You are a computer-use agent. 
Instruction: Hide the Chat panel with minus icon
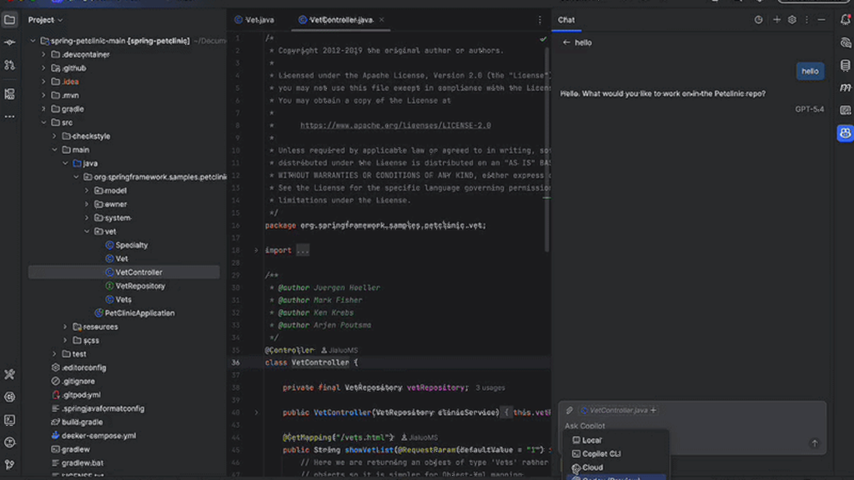coord(821,20)
